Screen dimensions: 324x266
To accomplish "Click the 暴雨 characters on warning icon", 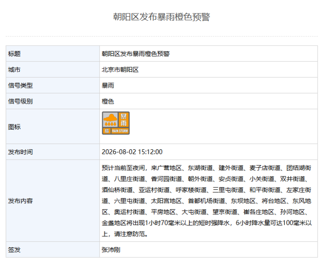I will (124, 119).
